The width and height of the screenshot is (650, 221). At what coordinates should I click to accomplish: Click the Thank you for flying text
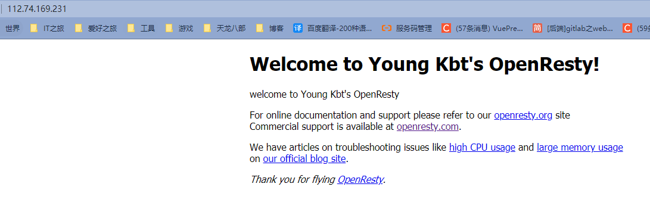coord(293,179)
